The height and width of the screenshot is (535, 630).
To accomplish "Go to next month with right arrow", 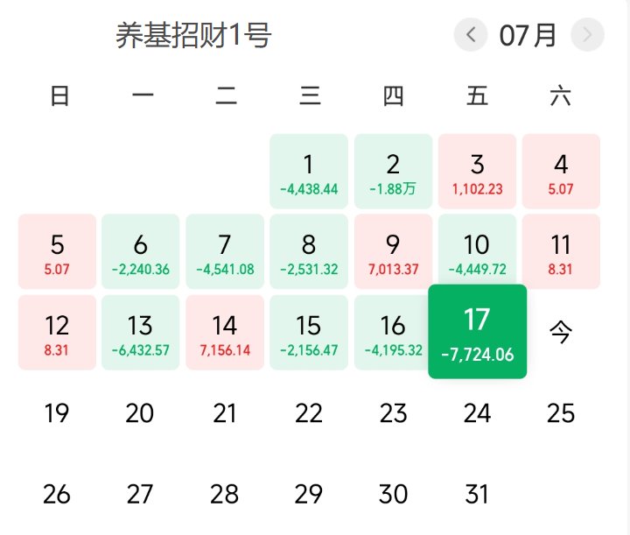I will pos(587,34).
